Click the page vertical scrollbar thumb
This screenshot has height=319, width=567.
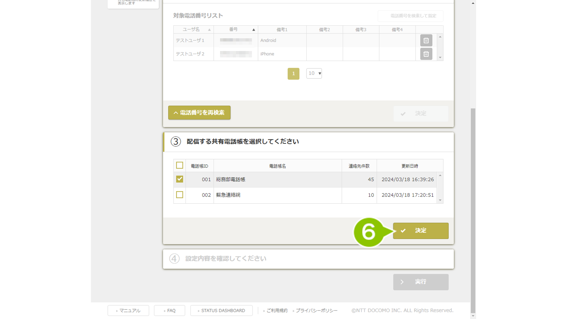473,211
